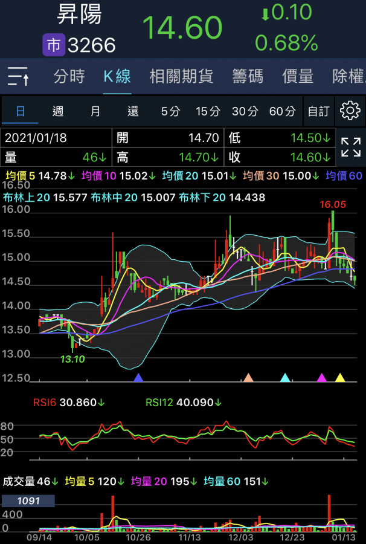Open the 籌碼 tab
The width and height of the screenshot is (366, 544).
coord(248,77)
